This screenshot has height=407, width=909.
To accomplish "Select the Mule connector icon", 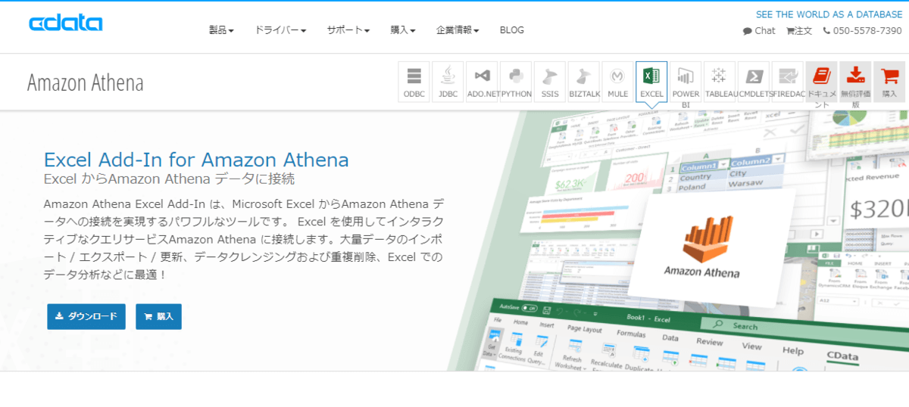I will pos(617,82).
